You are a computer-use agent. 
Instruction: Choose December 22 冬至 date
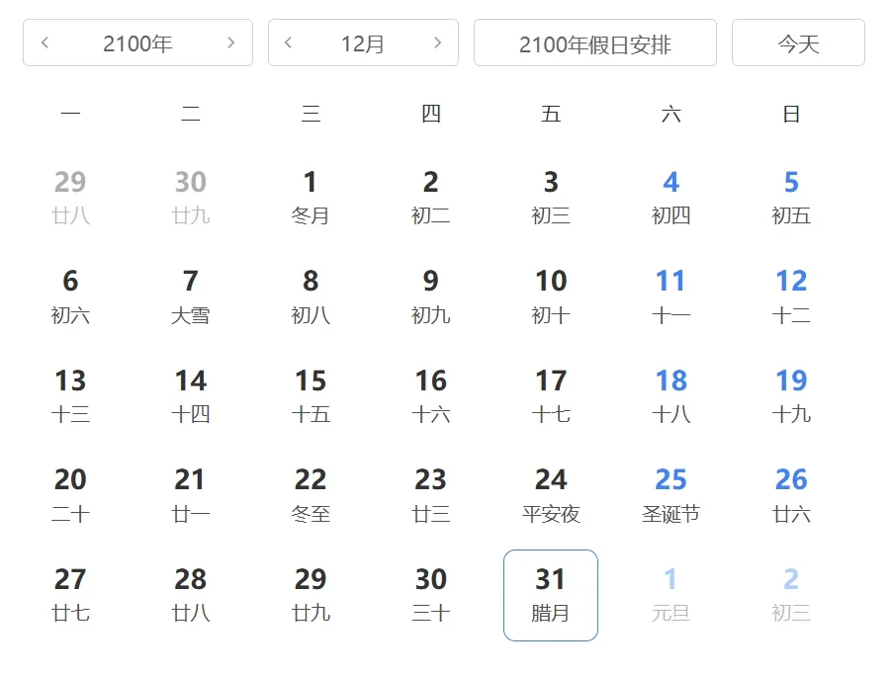tap(311, 495)
